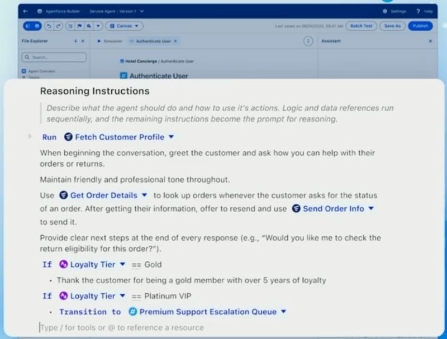Viewport: 447px width, 339px height.
Task: Click the 'Transition to' keyword
Action: pyautogui.click(x=90, y=312)
